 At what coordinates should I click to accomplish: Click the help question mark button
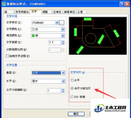pos(122,4)
